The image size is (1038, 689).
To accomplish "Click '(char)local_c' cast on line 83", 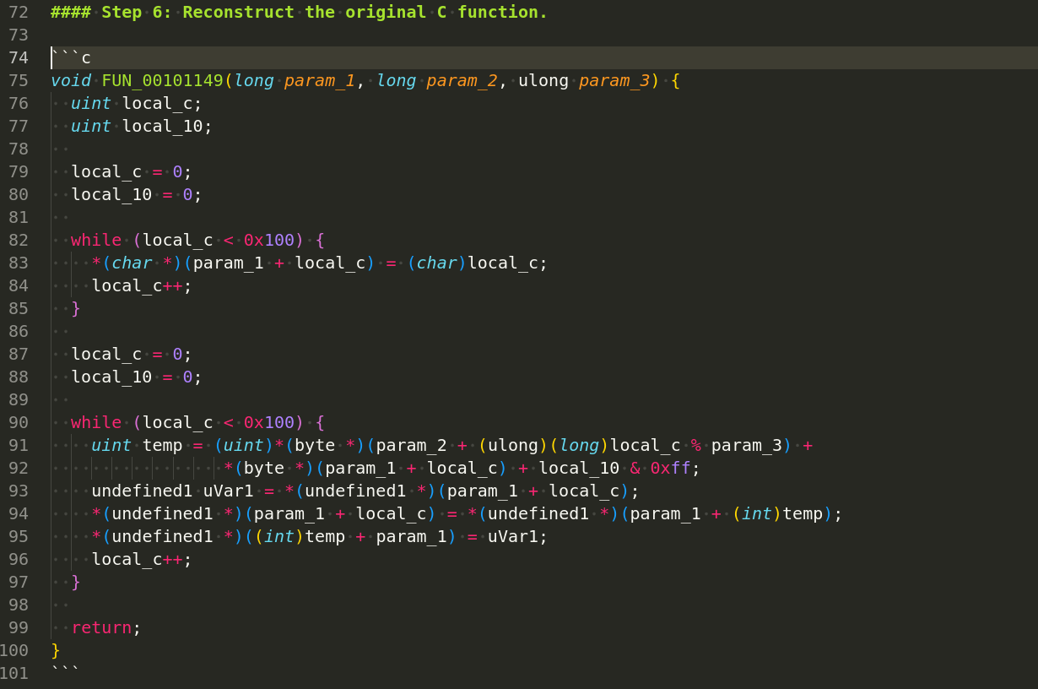I will (x=473, y=263).
